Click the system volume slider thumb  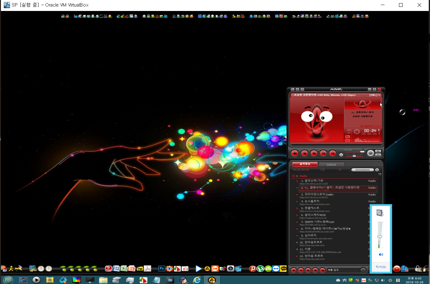[380, 237]
